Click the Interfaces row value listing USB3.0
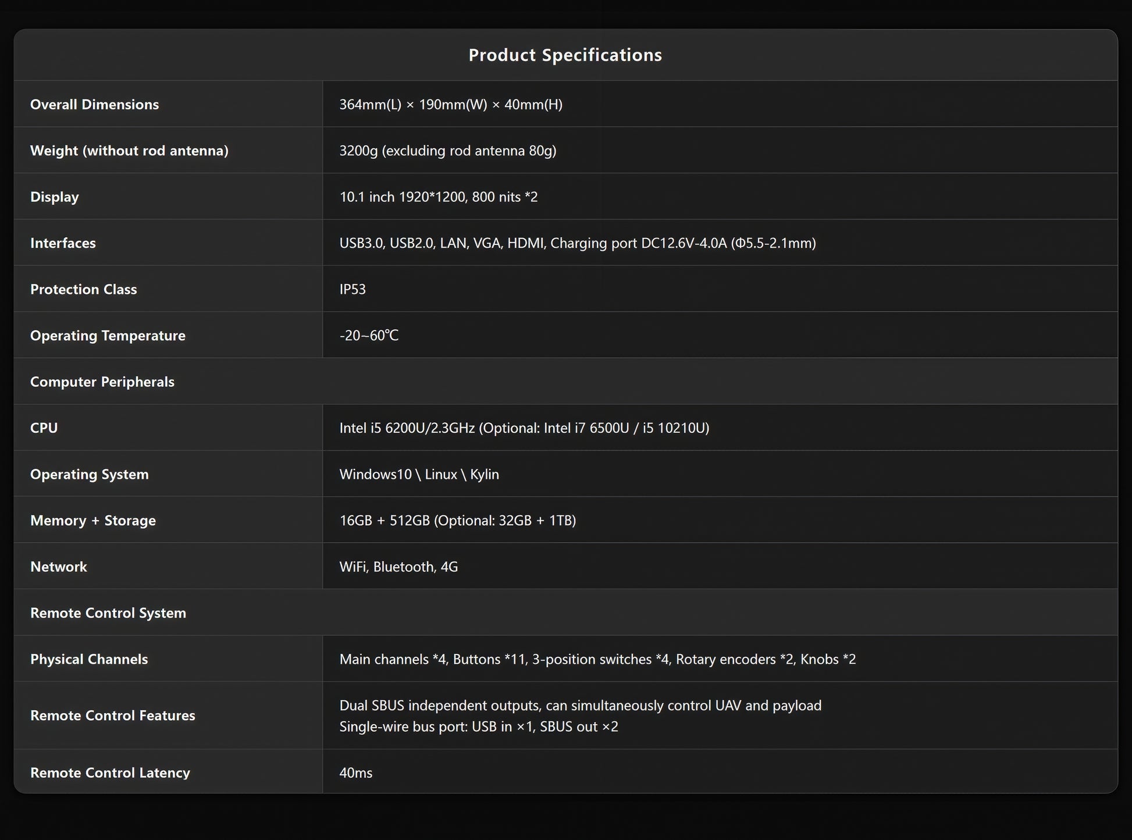Image resolution: width=1132 pixels, height=840 pixels. [x=578, y=243]
